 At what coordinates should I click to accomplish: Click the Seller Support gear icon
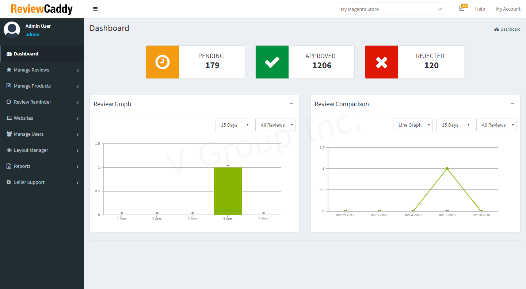9,182
